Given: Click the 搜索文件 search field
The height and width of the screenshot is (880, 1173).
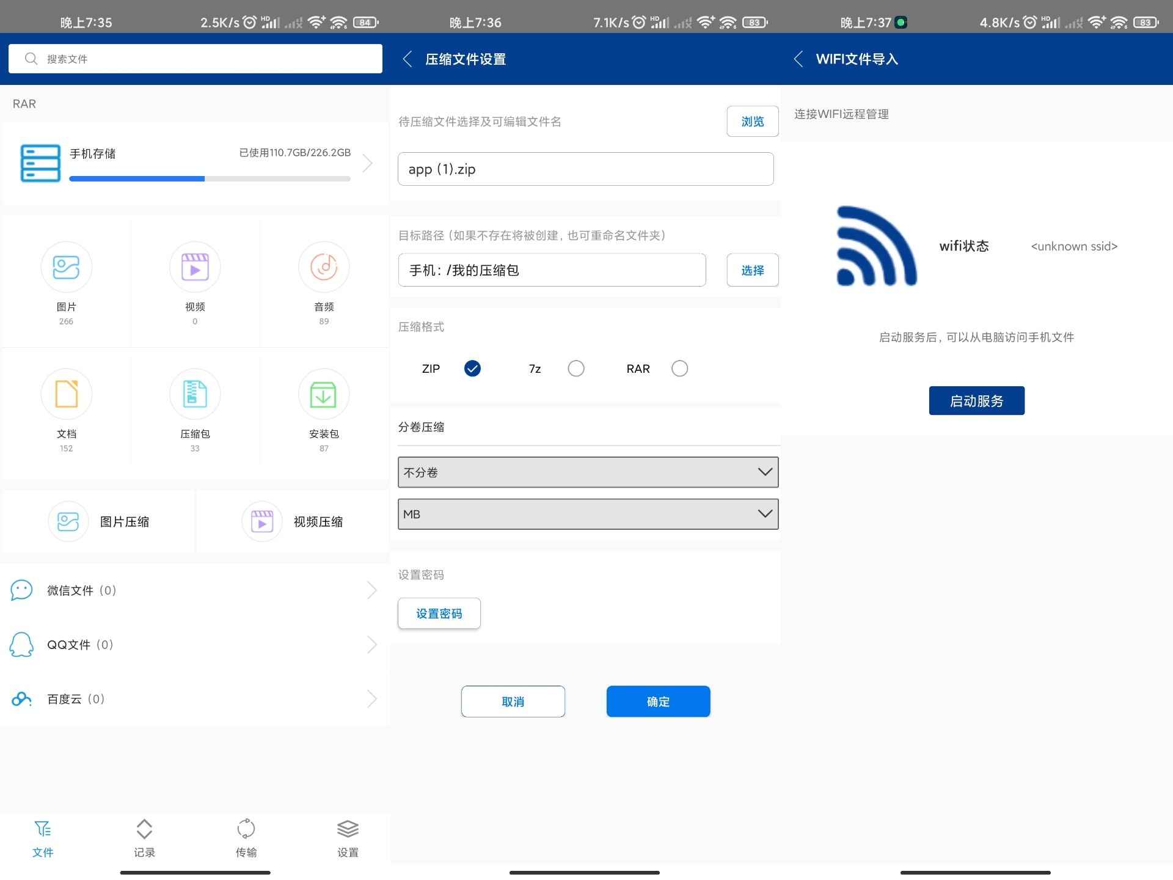Looking at the screenshot, I should [x=195, y=59].
